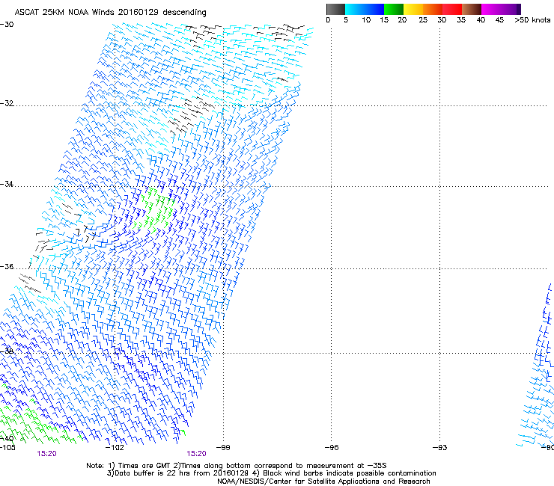Click the cyan-blue 5-15 knots color segment
This screenshot has width=554, height=486.
[365, 9]
